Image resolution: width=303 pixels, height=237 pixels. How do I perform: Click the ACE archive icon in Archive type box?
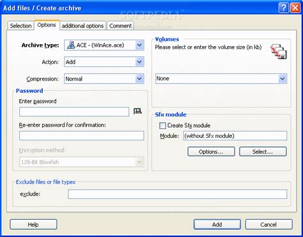(71, 45)
